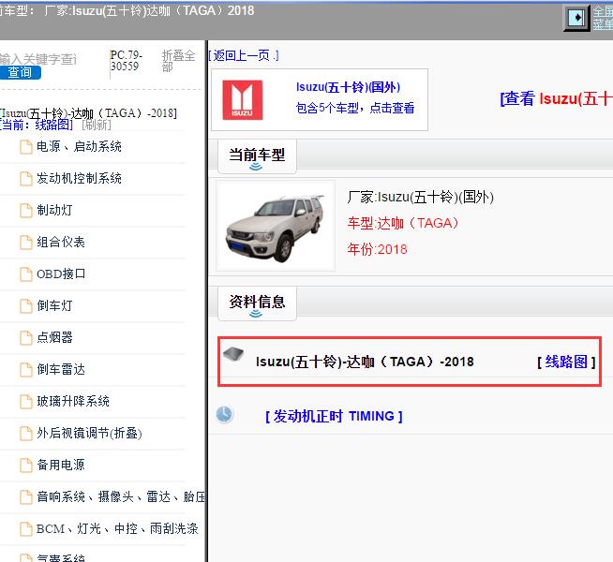Open 倒车灯 tree item
Screen dimensions: 613x562
point(54,305)
